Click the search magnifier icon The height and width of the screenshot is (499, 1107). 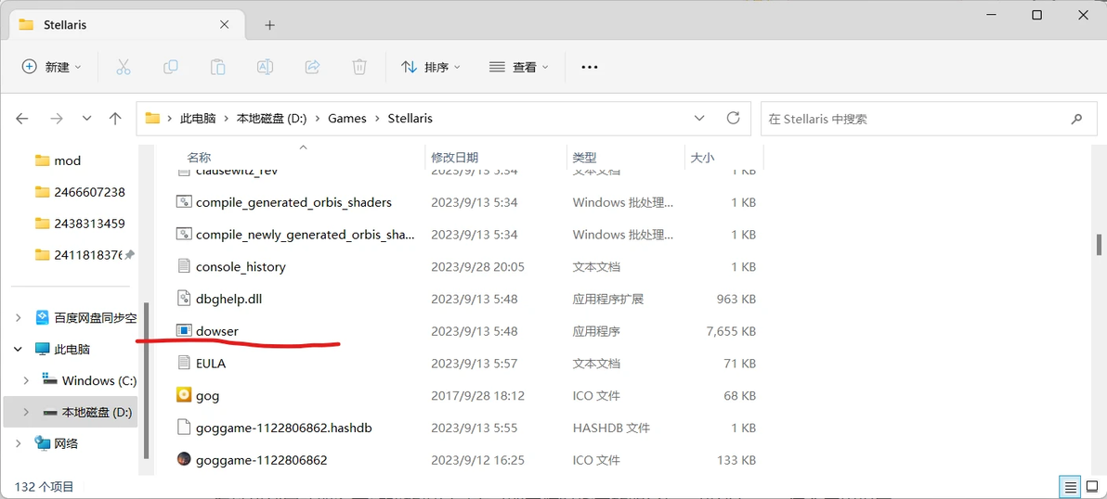tap(1076, 119)
